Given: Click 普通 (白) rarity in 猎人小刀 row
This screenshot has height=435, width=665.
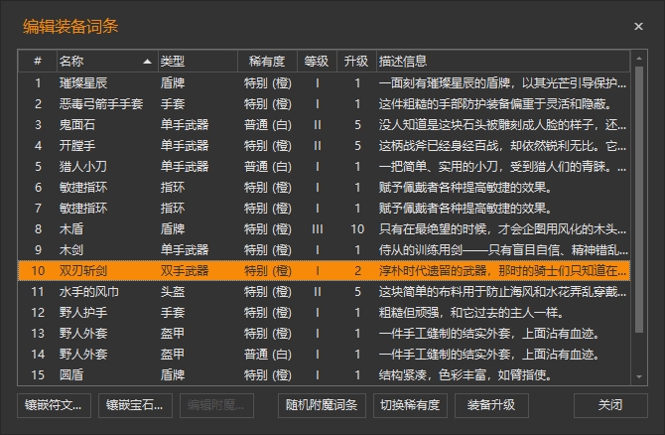Looking at the screenshot, I should [268, 167].
